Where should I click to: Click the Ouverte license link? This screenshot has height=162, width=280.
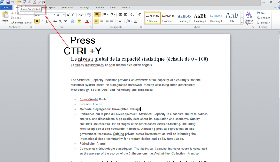click(x=97, y=104)
